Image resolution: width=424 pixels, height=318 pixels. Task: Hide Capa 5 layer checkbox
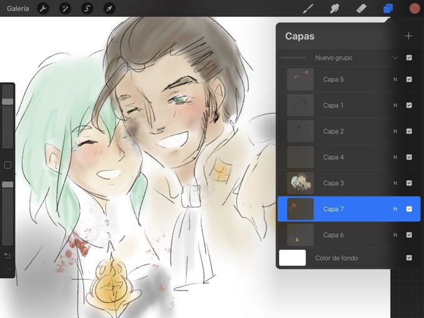click(409, 79)
